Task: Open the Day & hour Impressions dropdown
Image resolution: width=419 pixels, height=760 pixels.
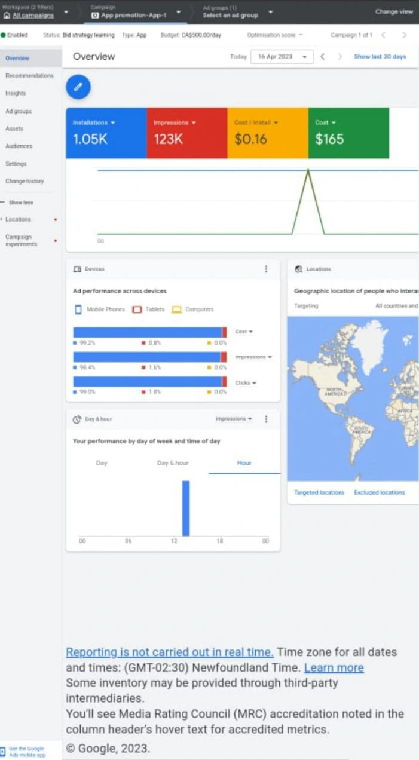Action: (x=234, y=419)
